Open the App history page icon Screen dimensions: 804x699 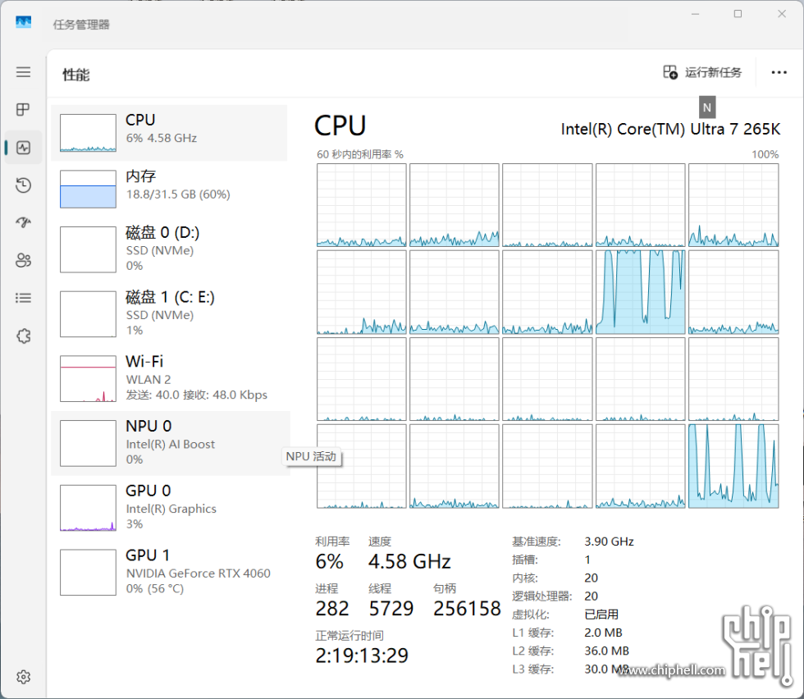[x=23, y=185]
